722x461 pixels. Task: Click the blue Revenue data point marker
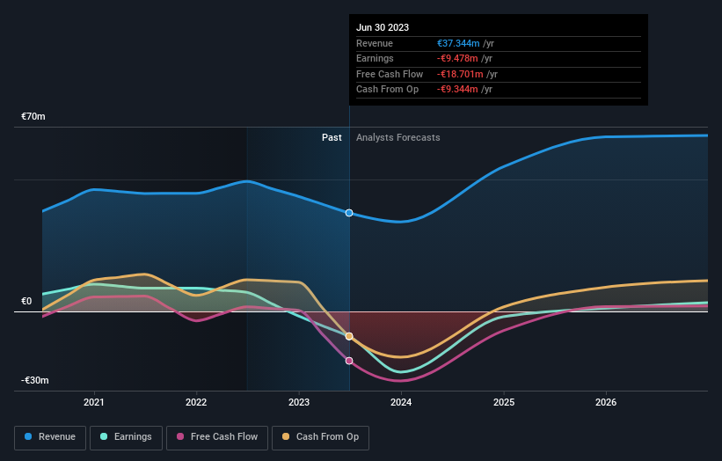pyautogui.click(x=349, y=213)
